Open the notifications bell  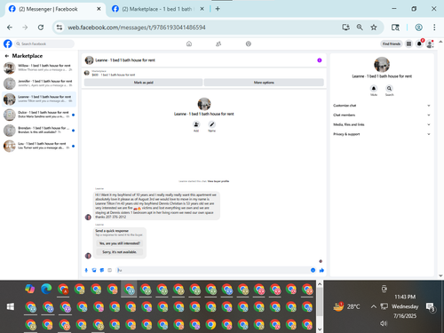point(419,44)
